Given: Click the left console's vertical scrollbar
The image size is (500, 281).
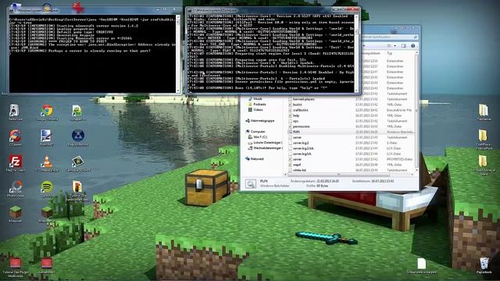Looking at the screenshot, I should [178, 53].
